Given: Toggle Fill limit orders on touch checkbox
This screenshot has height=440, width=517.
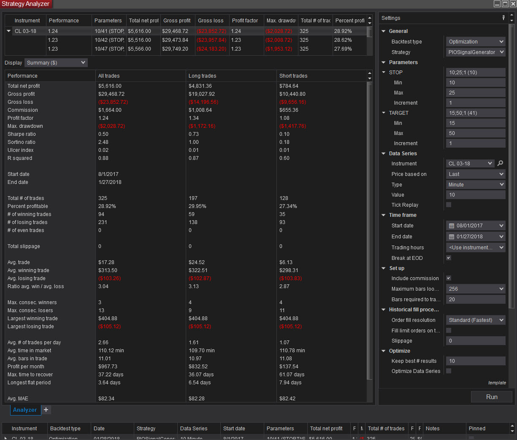Looking at the screenshot, I should [449, 330].
